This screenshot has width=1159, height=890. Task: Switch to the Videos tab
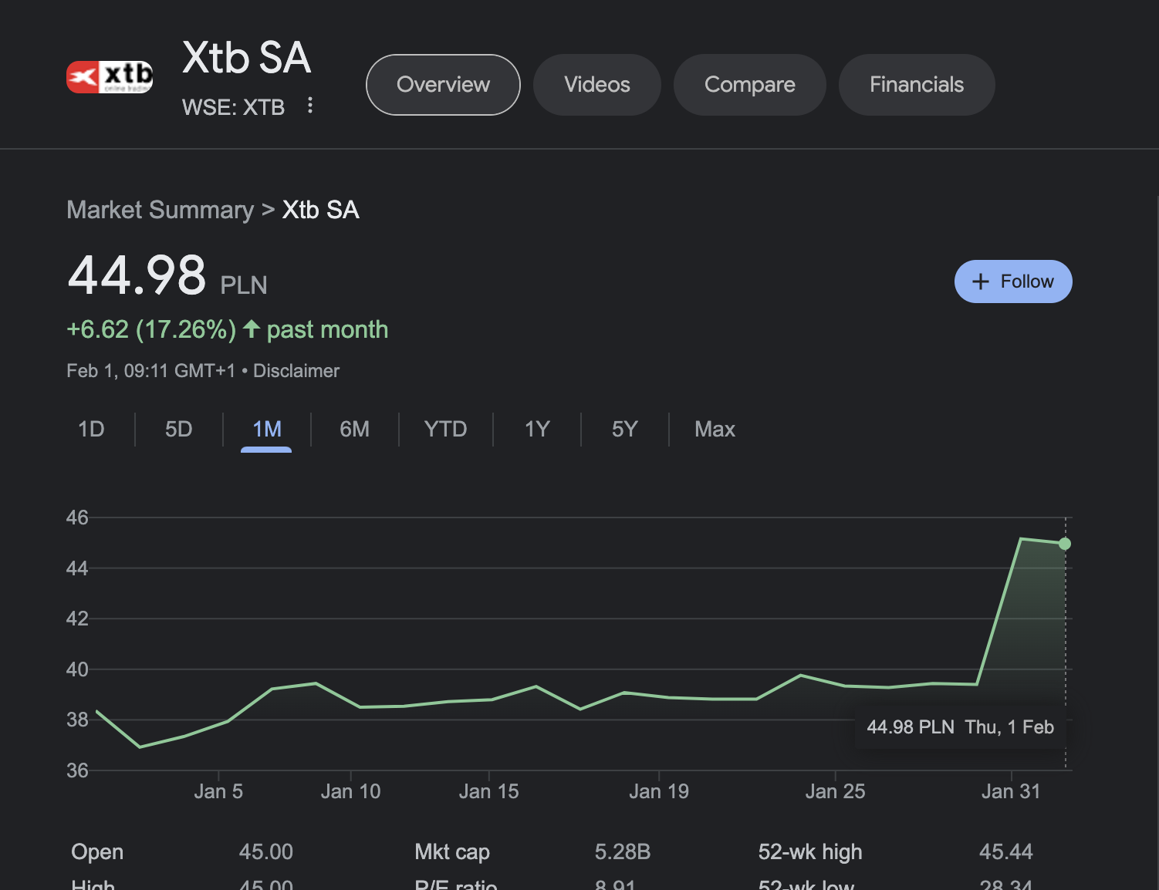click(597, 85)
